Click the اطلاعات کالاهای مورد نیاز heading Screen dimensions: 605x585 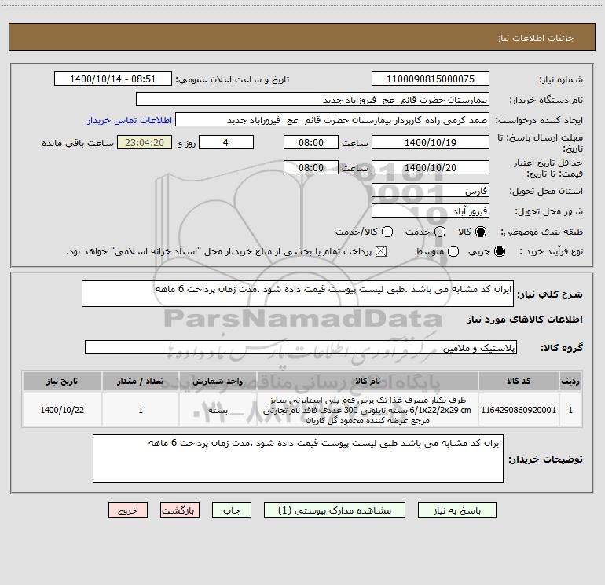[x=525, y=320]
